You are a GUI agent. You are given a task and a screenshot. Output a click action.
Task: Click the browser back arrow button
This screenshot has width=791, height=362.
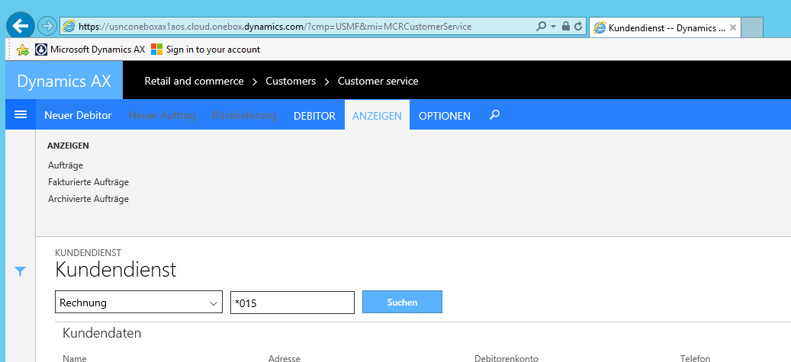[x=19, y=26]
